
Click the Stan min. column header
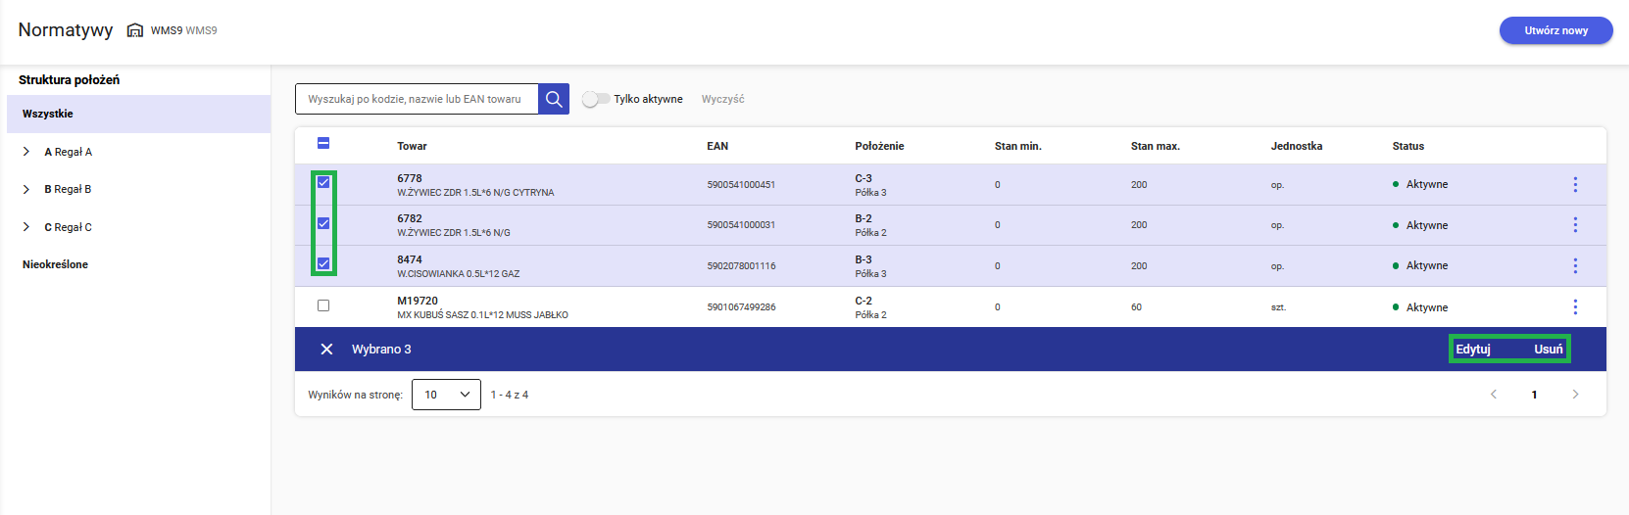[1017, 146]
